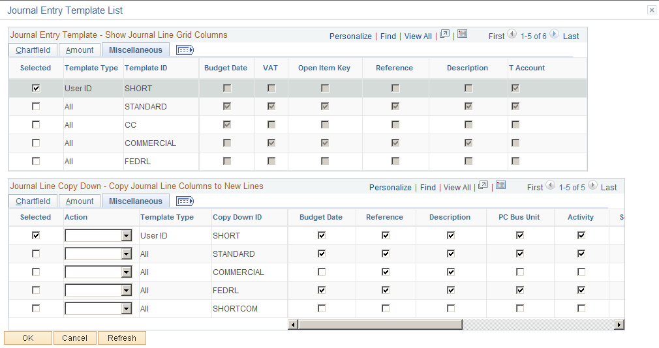Switch to Chartfield tab in Journal Entry Template grid
659x348 pixels.
tap(33, 50)
